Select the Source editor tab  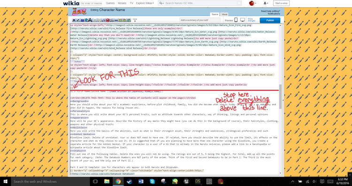(x=215, y=14)
